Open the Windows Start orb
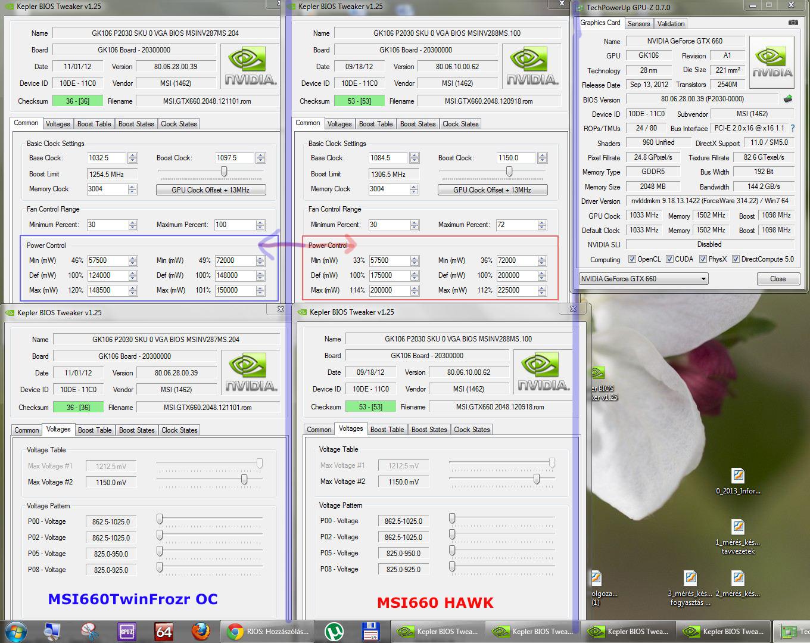The image size is (810, 643). click(x=15, y=631)
